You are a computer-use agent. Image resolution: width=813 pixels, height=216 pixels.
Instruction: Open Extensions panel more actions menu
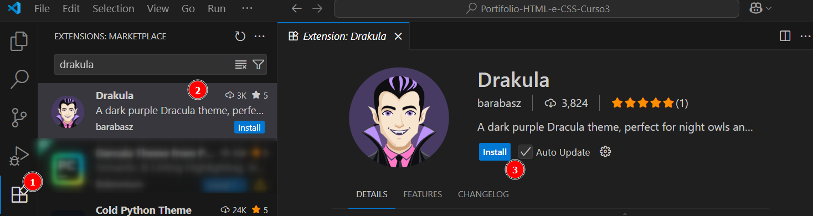point(259,37)
